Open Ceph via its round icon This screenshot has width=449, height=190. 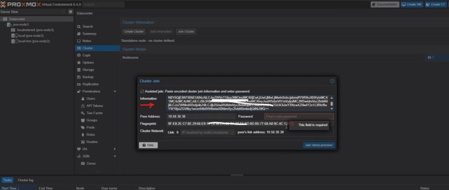point(79,55)
